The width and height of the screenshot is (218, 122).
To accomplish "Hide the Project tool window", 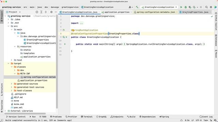I will pos(56,12).
